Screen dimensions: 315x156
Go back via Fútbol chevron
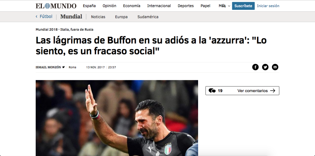[37, 17]
